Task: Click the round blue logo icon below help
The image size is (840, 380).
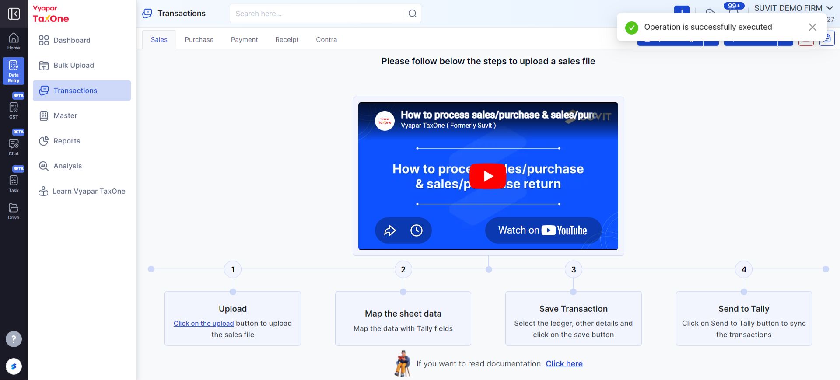Action: (x=14, y=366)
